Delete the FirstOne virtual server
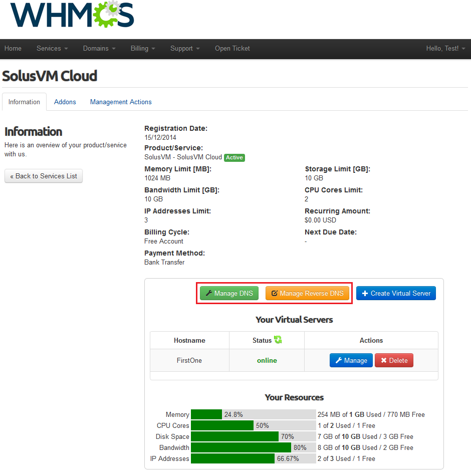 [x=394, y=360]
